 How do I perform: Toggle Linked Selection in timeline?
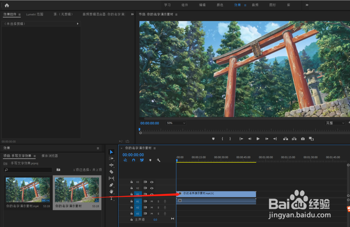pyautogui.click(x=142, y=160)
